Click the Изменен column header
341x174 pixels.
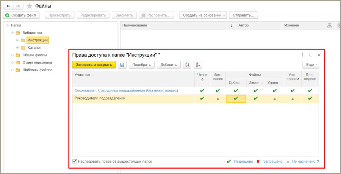click(303, 25)
